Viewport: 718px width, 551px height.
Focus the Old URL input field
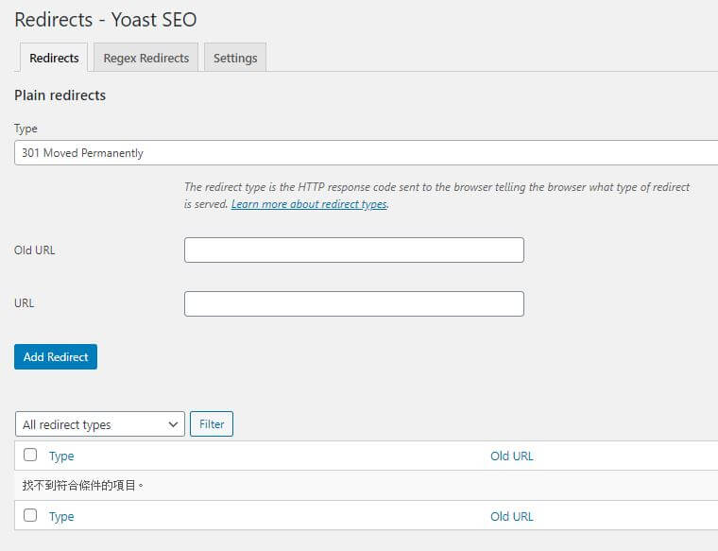pos(354,250)
